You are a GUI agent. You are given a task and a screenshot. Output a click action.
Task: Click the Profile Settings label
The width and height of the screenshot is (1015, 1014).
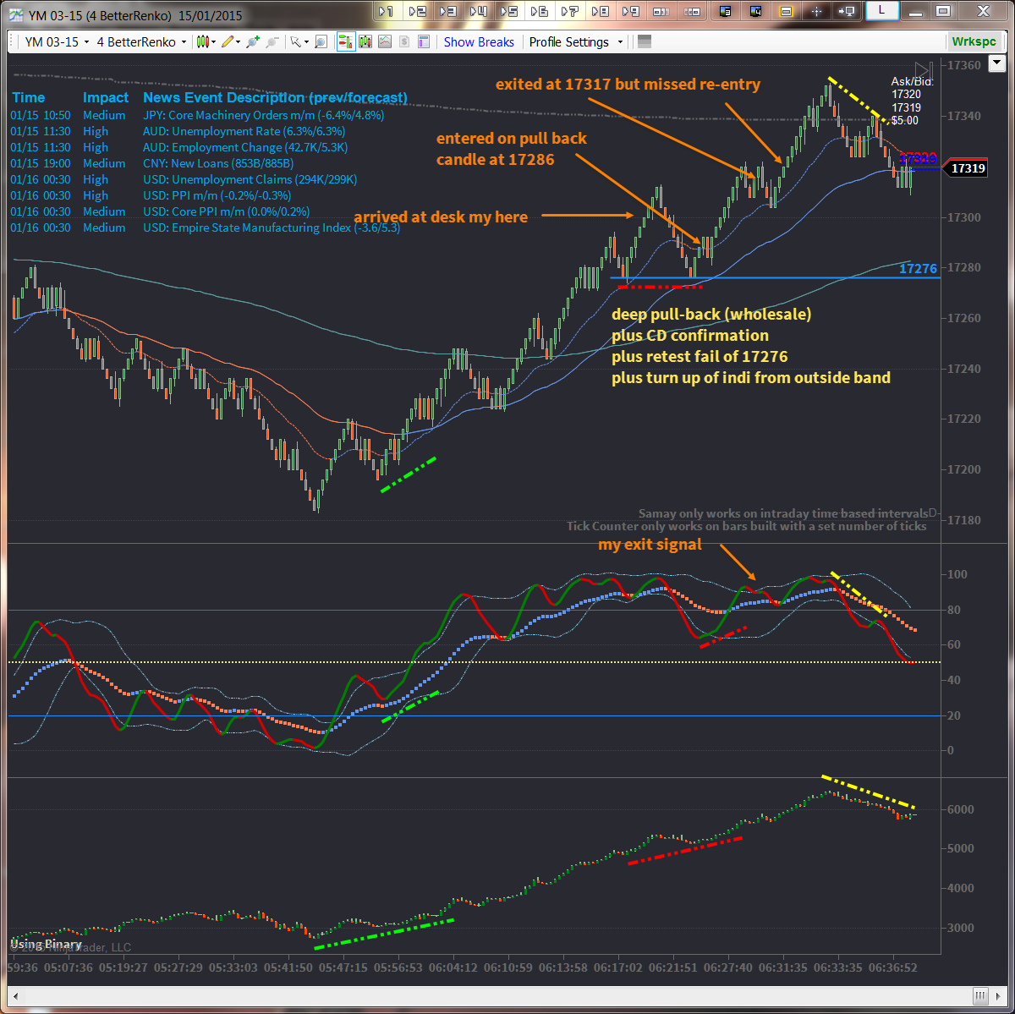569,41
